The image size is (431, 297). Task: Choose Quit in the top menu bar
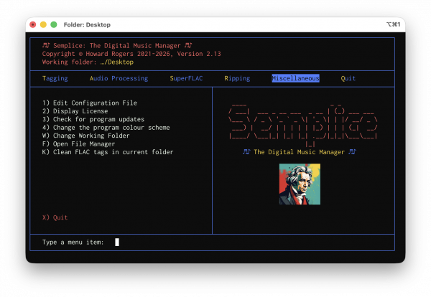348,78
